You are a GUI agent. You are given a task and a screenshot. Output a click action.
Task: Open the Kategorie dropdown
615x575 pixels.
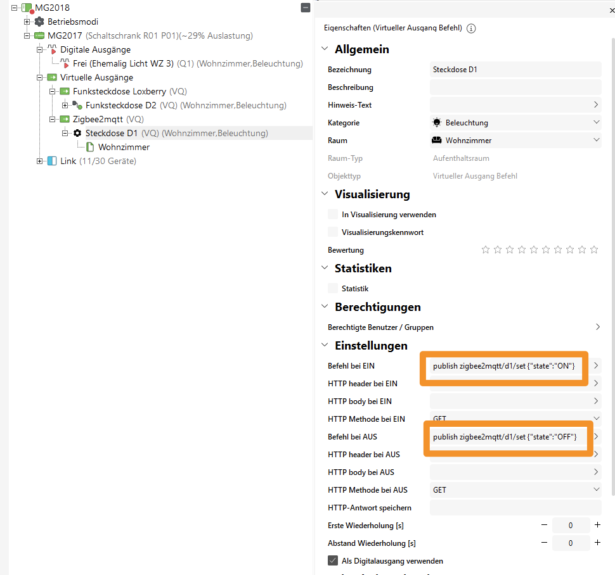coord(515,123)
